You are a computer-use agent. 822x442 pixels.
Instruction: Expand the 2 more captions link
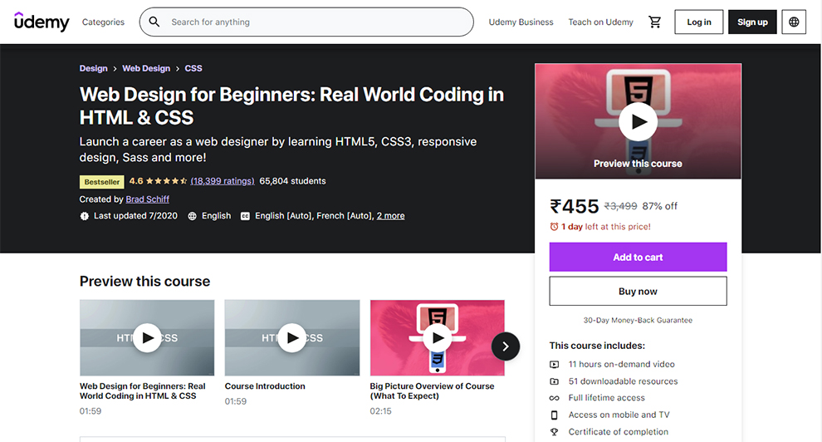click(390, 215)
